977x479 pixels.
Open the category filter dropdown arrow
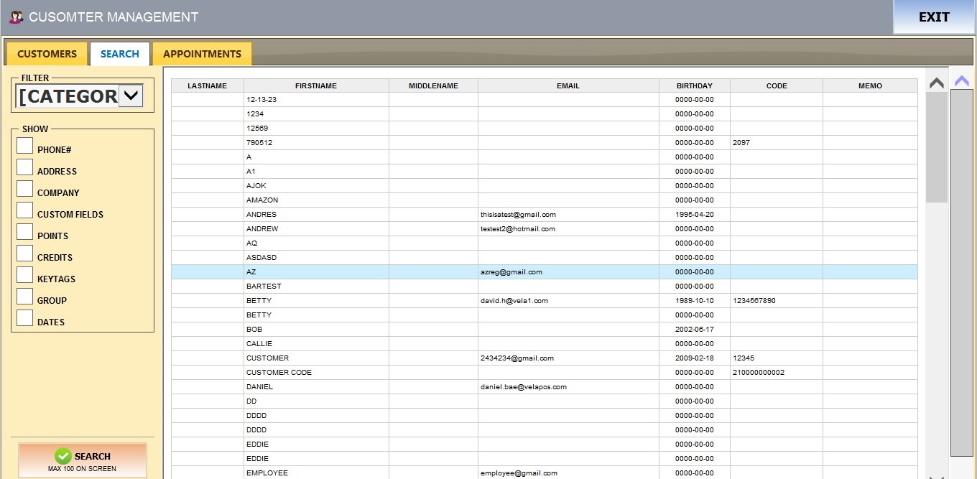point(131,96)
